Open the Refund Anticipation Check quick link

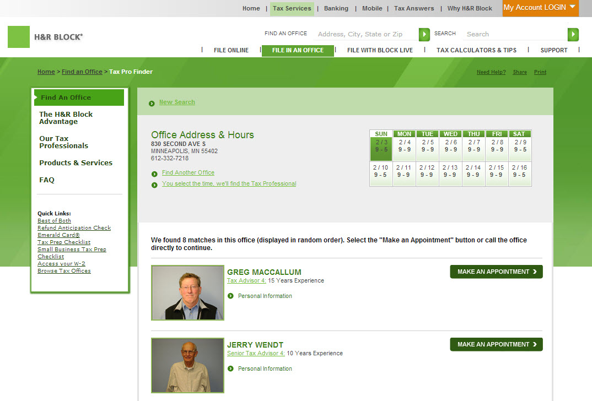tap(74, 228)
